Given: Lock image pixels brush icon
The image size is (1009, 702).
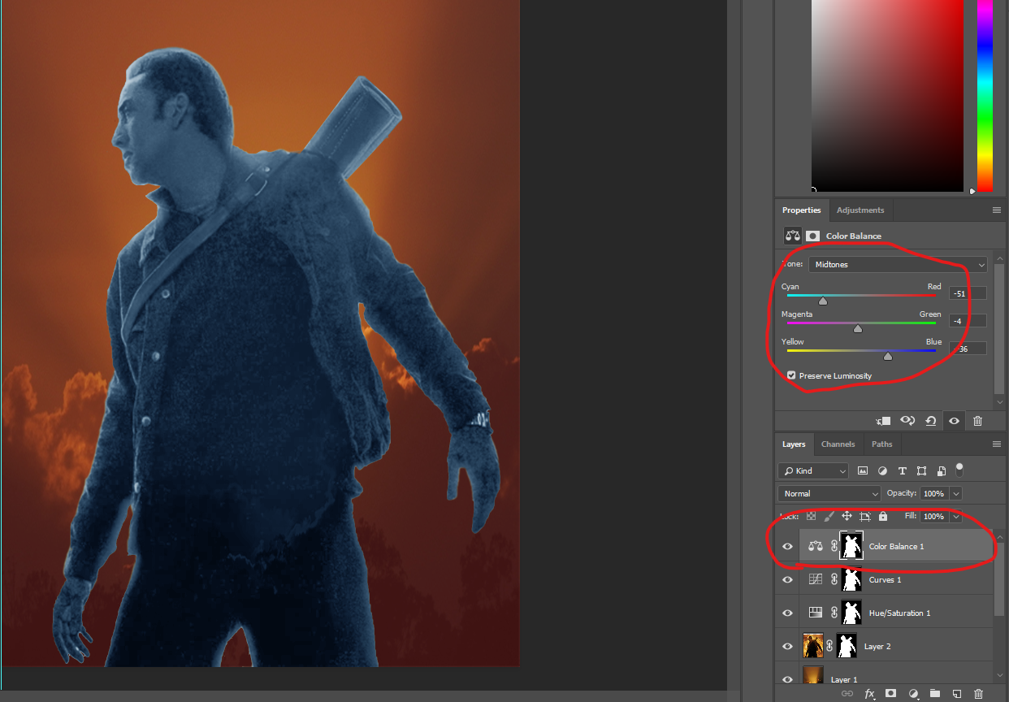Looking at the screenshot, I should point(829,516).
